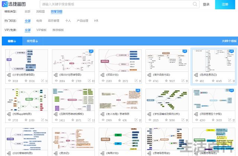Click mind-map icon beside 《O2O营销结构图》
The width and height of the screenshot is (238, 156).
coord(9,153)
